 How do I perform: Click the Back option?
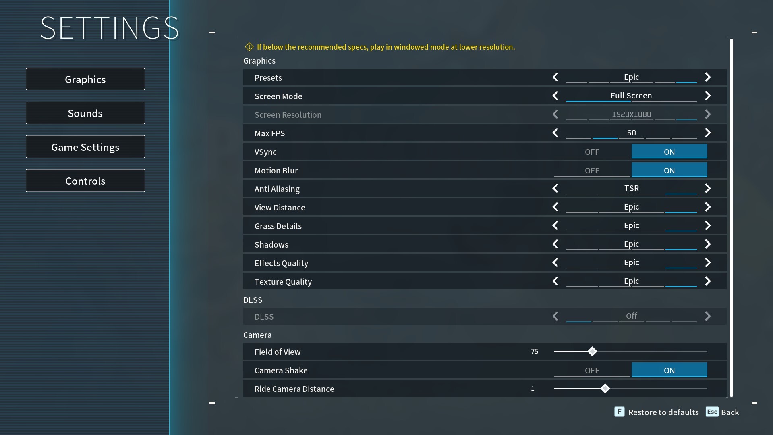(730, 412)
